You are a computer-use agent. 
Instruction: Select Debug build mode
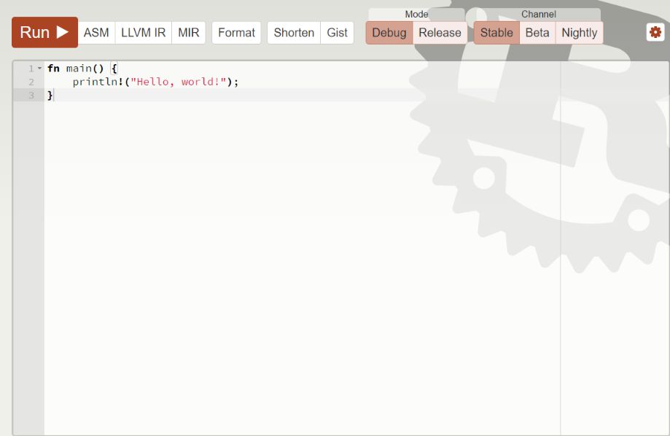(x=389, y=33)
